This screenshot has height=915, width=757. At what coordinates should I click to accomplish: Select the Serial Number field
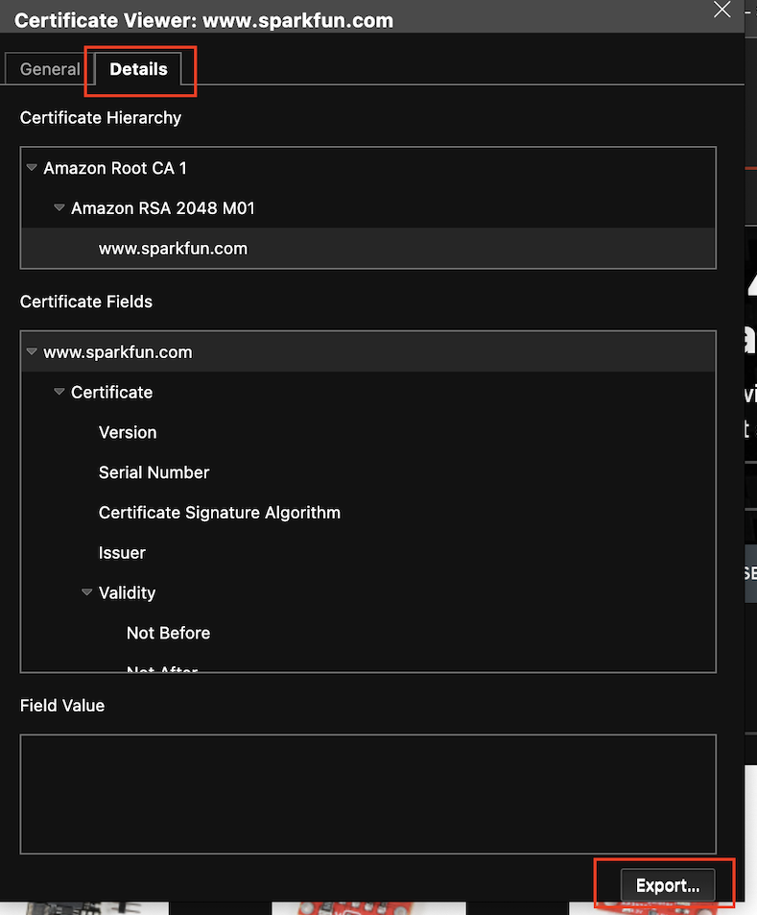point(154,472)
